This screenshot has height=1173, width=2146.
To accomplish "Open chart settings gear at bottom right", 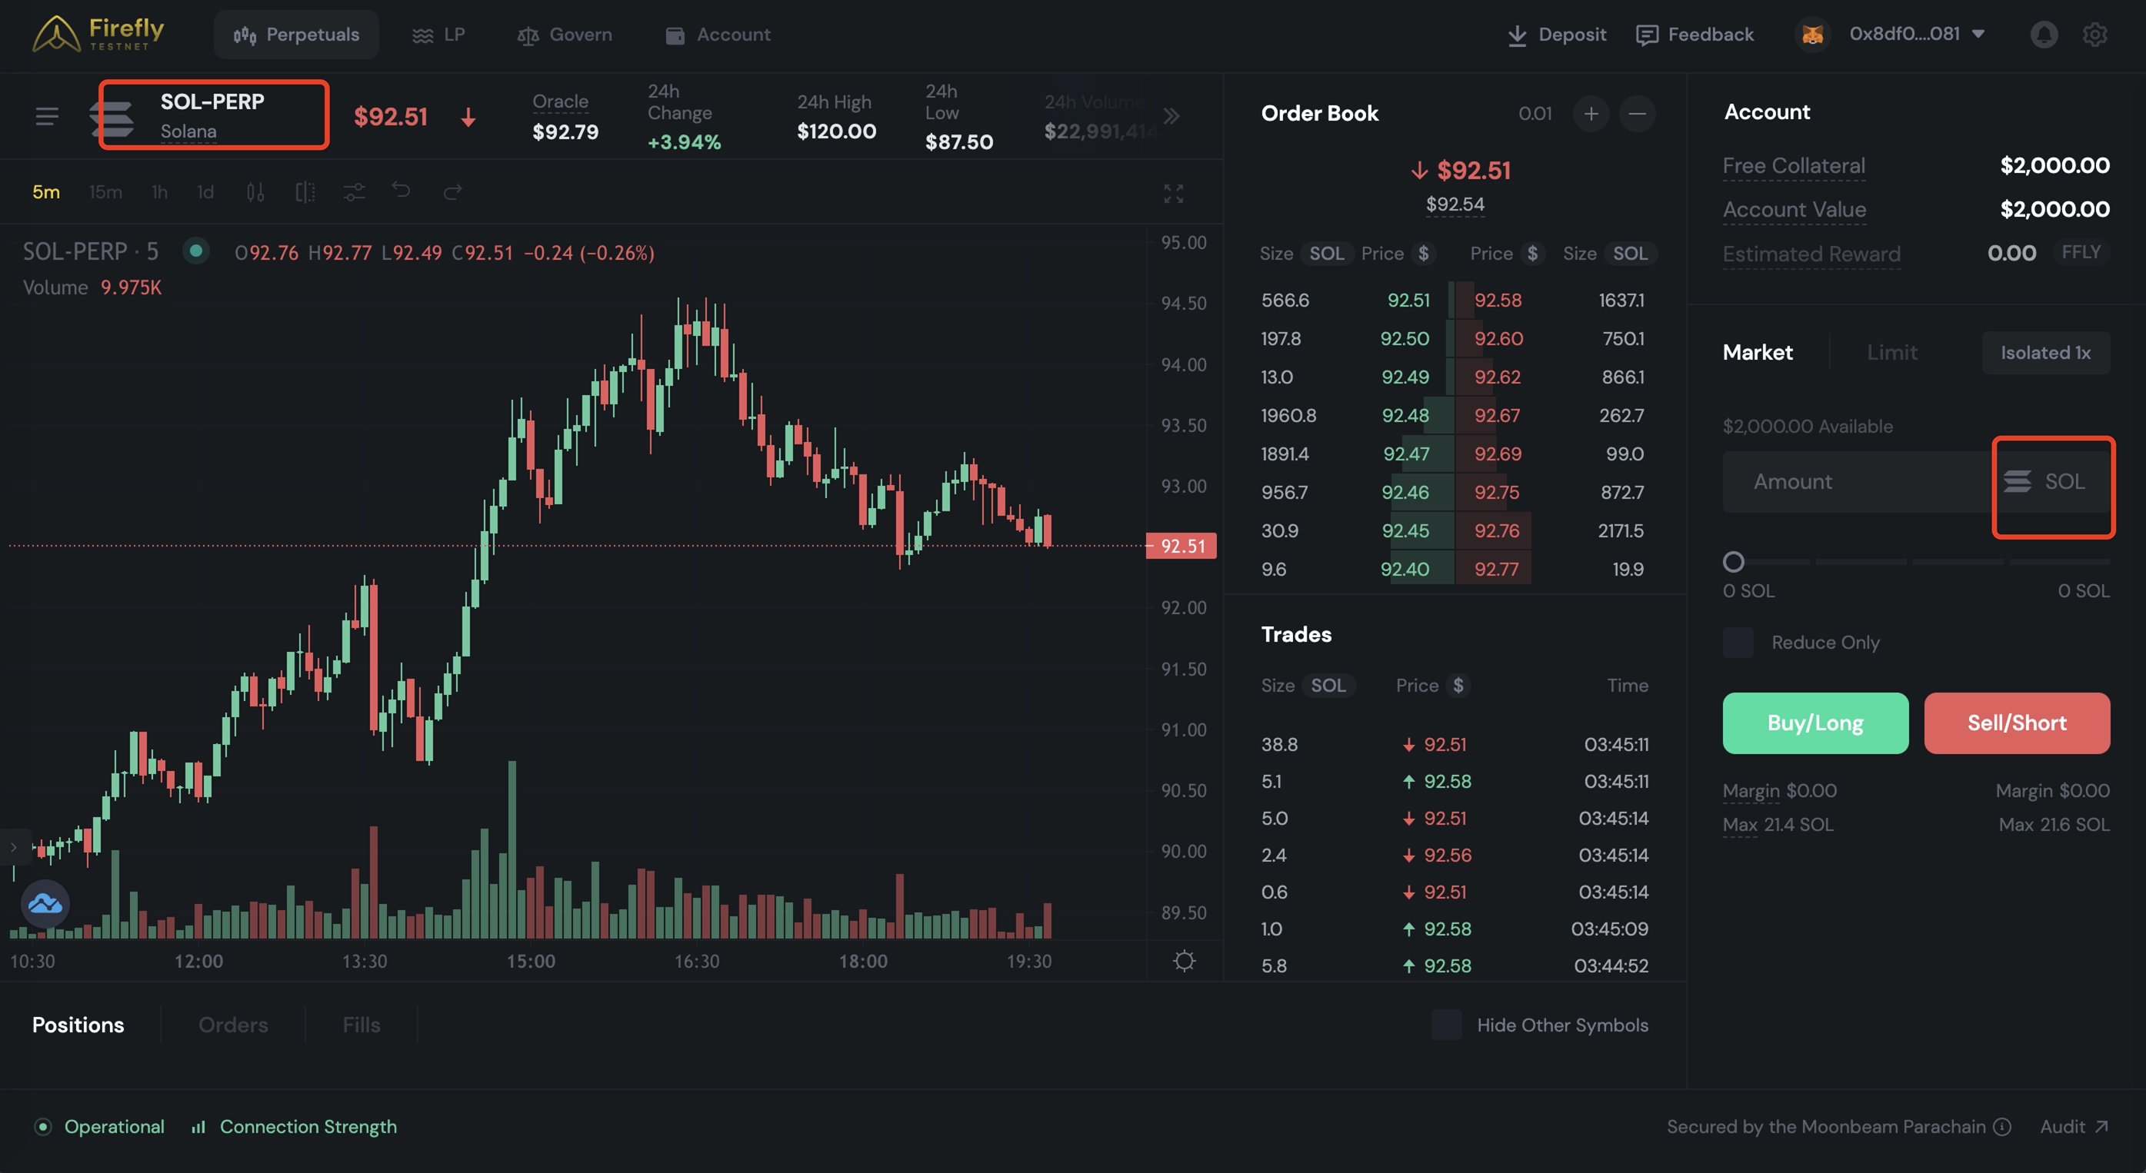I will pyautogui.click(x=1184, y=961).
